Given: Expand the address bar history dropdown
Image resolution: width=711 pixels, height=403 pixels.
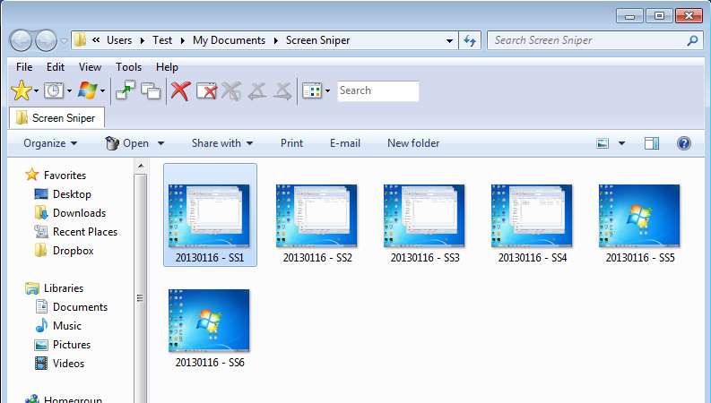Looking at the screenshot, I should coord(449,41).
